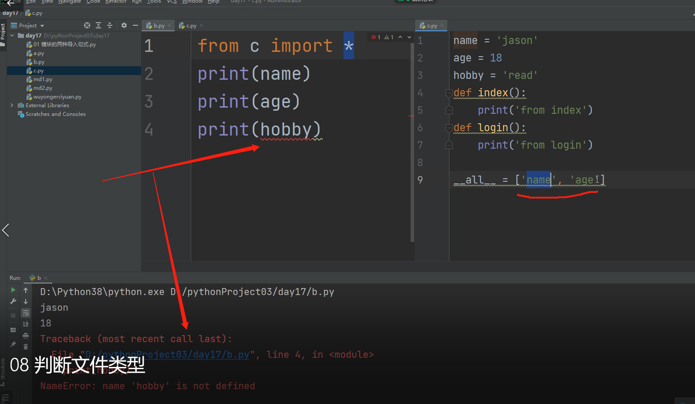
Task: Open traceback link to b.py
Action: [167, 355]
